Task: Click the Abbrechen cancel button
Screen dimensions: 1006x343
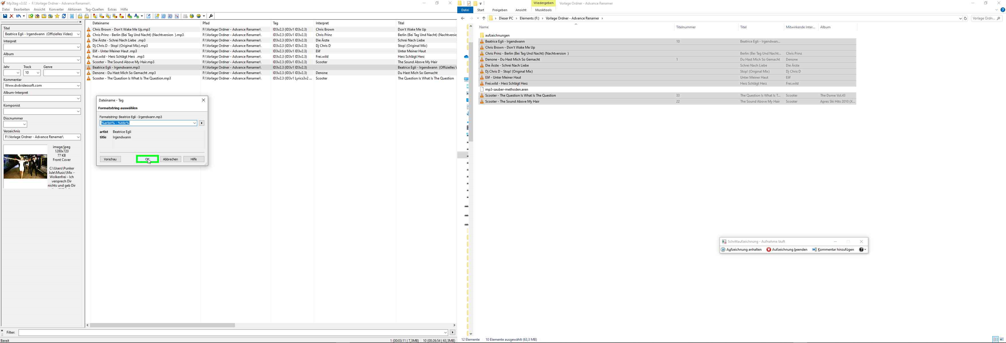Action: 170,159
